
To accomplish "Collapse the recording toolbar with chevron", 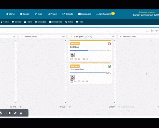I will pyautogui.click(x=26, y=113).
